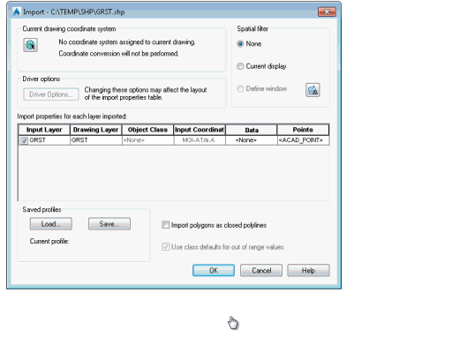Click the Input Coordinate cell MGI-AT/a.A
The image size is (467, 353).
click(x=200, y=140)
